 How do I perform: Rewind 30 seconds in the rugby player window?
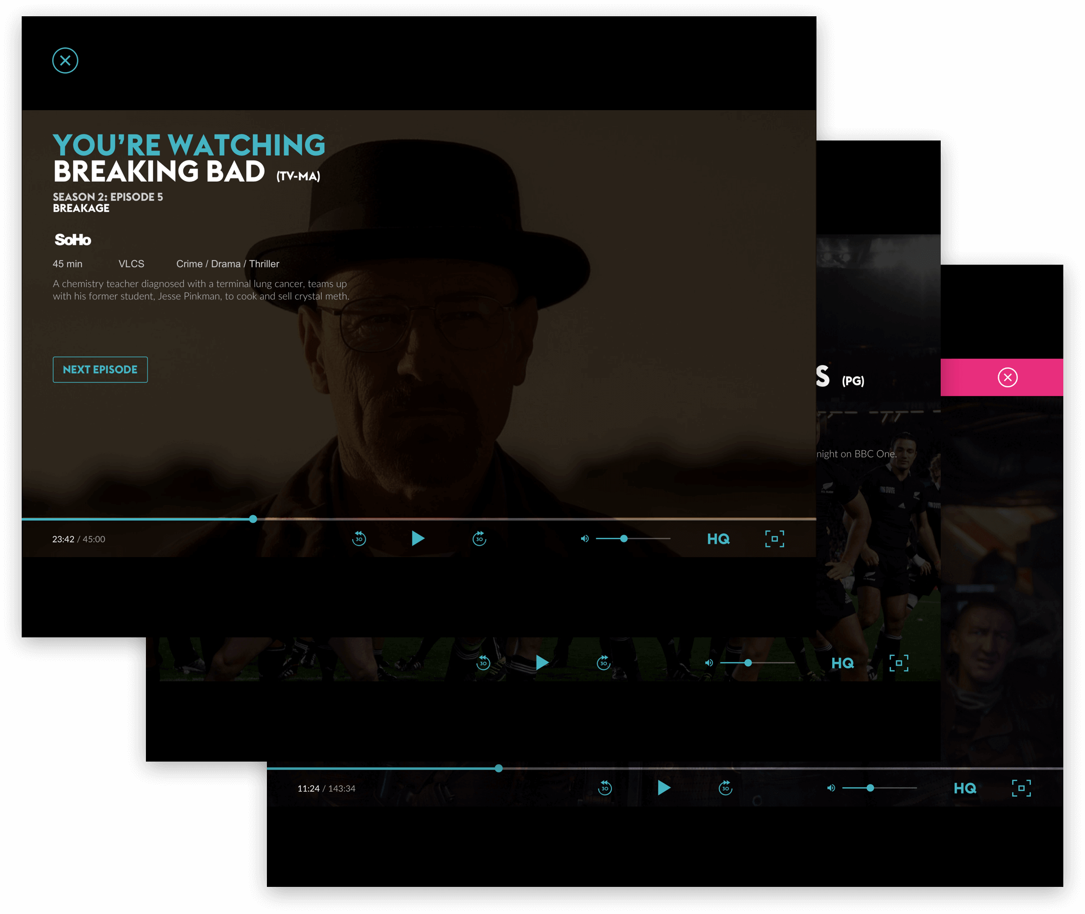[483, 662]
